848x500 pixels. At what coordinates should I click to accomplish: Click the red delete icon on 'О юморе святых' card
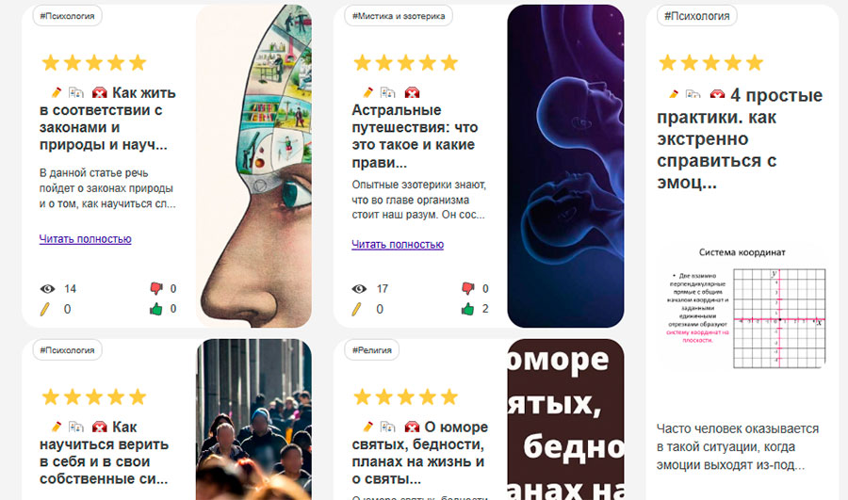coord(412,427)
